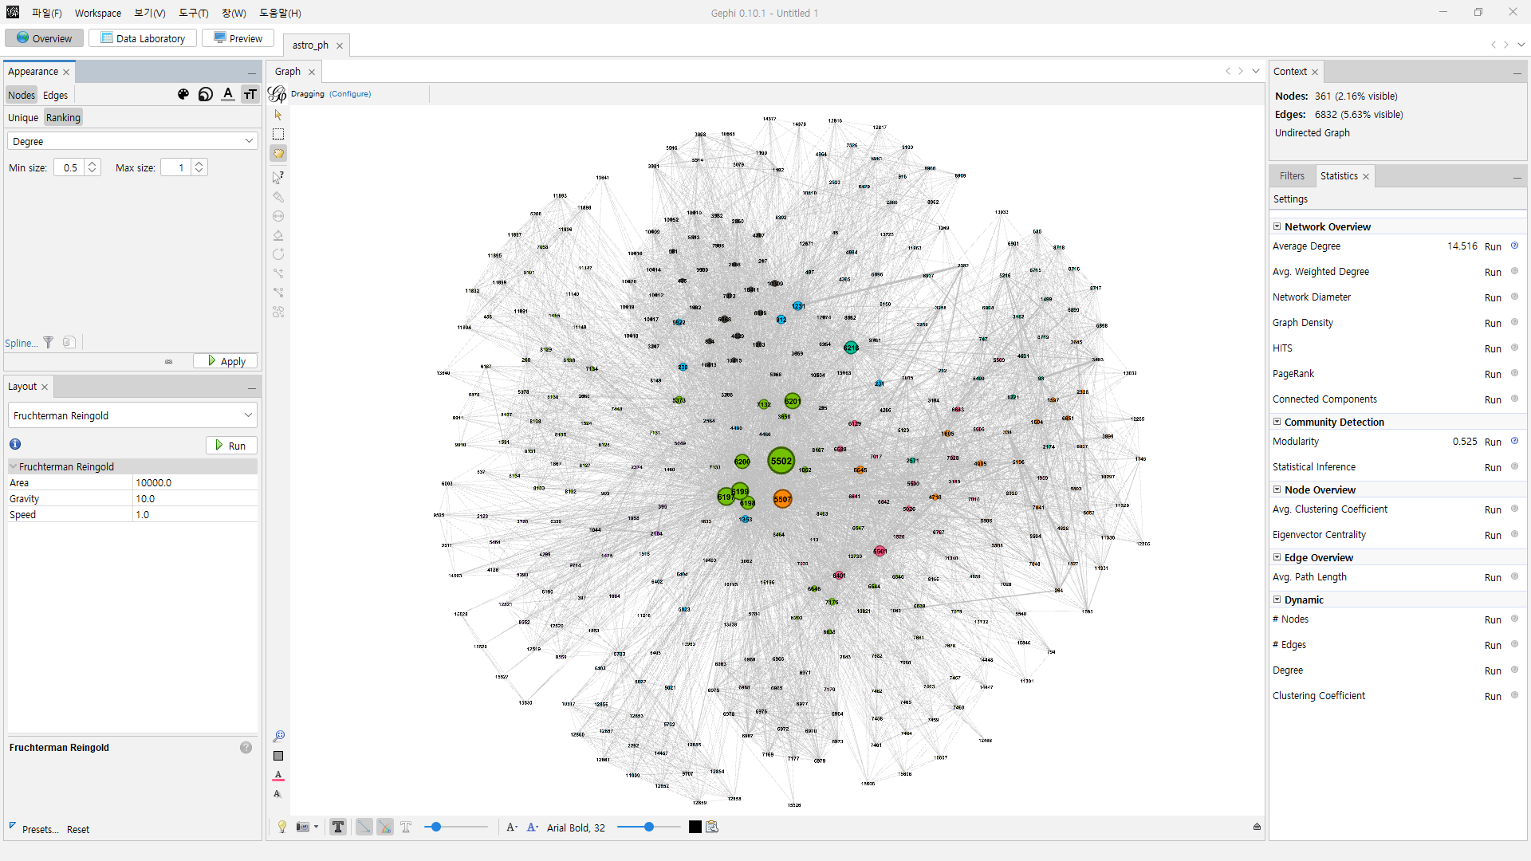Viewport: 1531px width, 861px height.
Task: Choose the label color icon in Appearance
Action: (228, 94)
